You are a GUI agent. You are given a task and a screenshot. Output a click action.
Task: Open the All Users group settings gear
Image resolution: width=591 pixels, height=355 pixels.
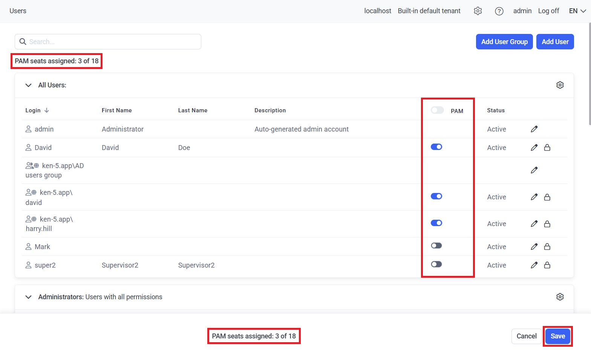[x=560, y=85]
